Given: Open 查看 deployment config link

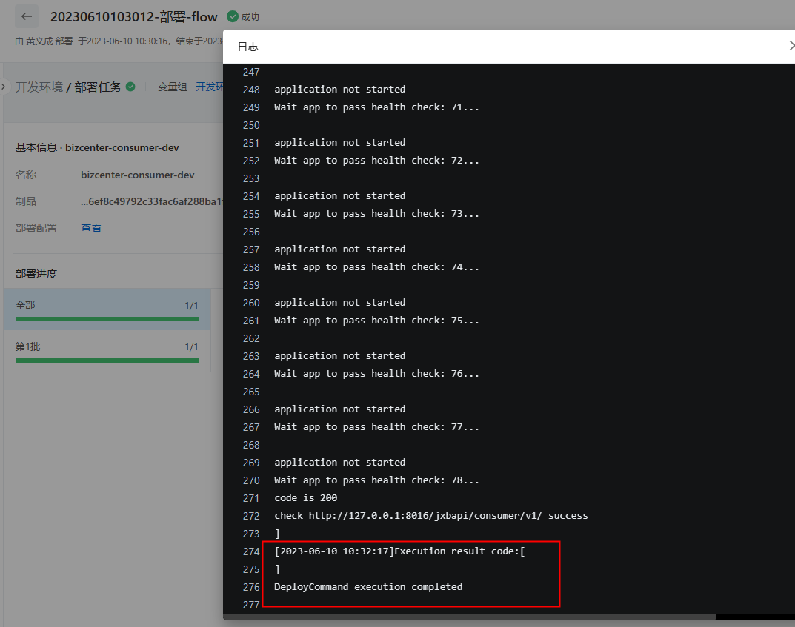Looking at the screenshot, I should pyautogui.click(x=91, y=228).
